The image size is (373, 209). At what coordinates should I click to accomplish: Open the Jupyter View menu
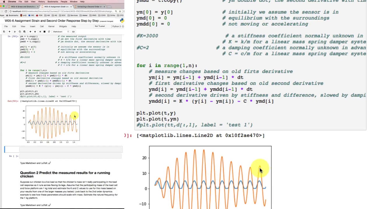pyautogui.click(x=23, y=26)
